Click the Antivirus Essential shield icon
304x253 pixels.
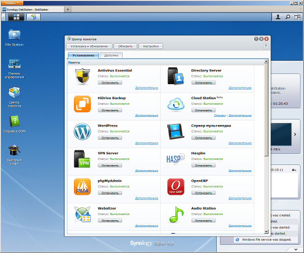click(x=83, y=76)
